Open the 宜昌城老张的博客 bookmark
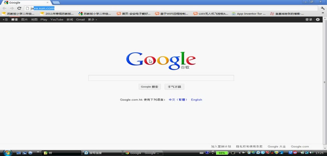327x156 pixels. click(x=287, y=14)
